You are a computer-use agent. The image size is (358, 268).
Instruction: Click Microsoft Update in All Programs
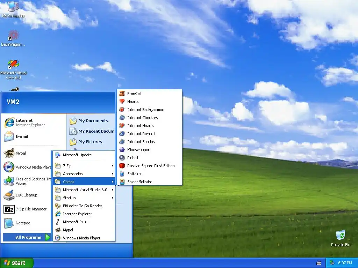point(84,155)
